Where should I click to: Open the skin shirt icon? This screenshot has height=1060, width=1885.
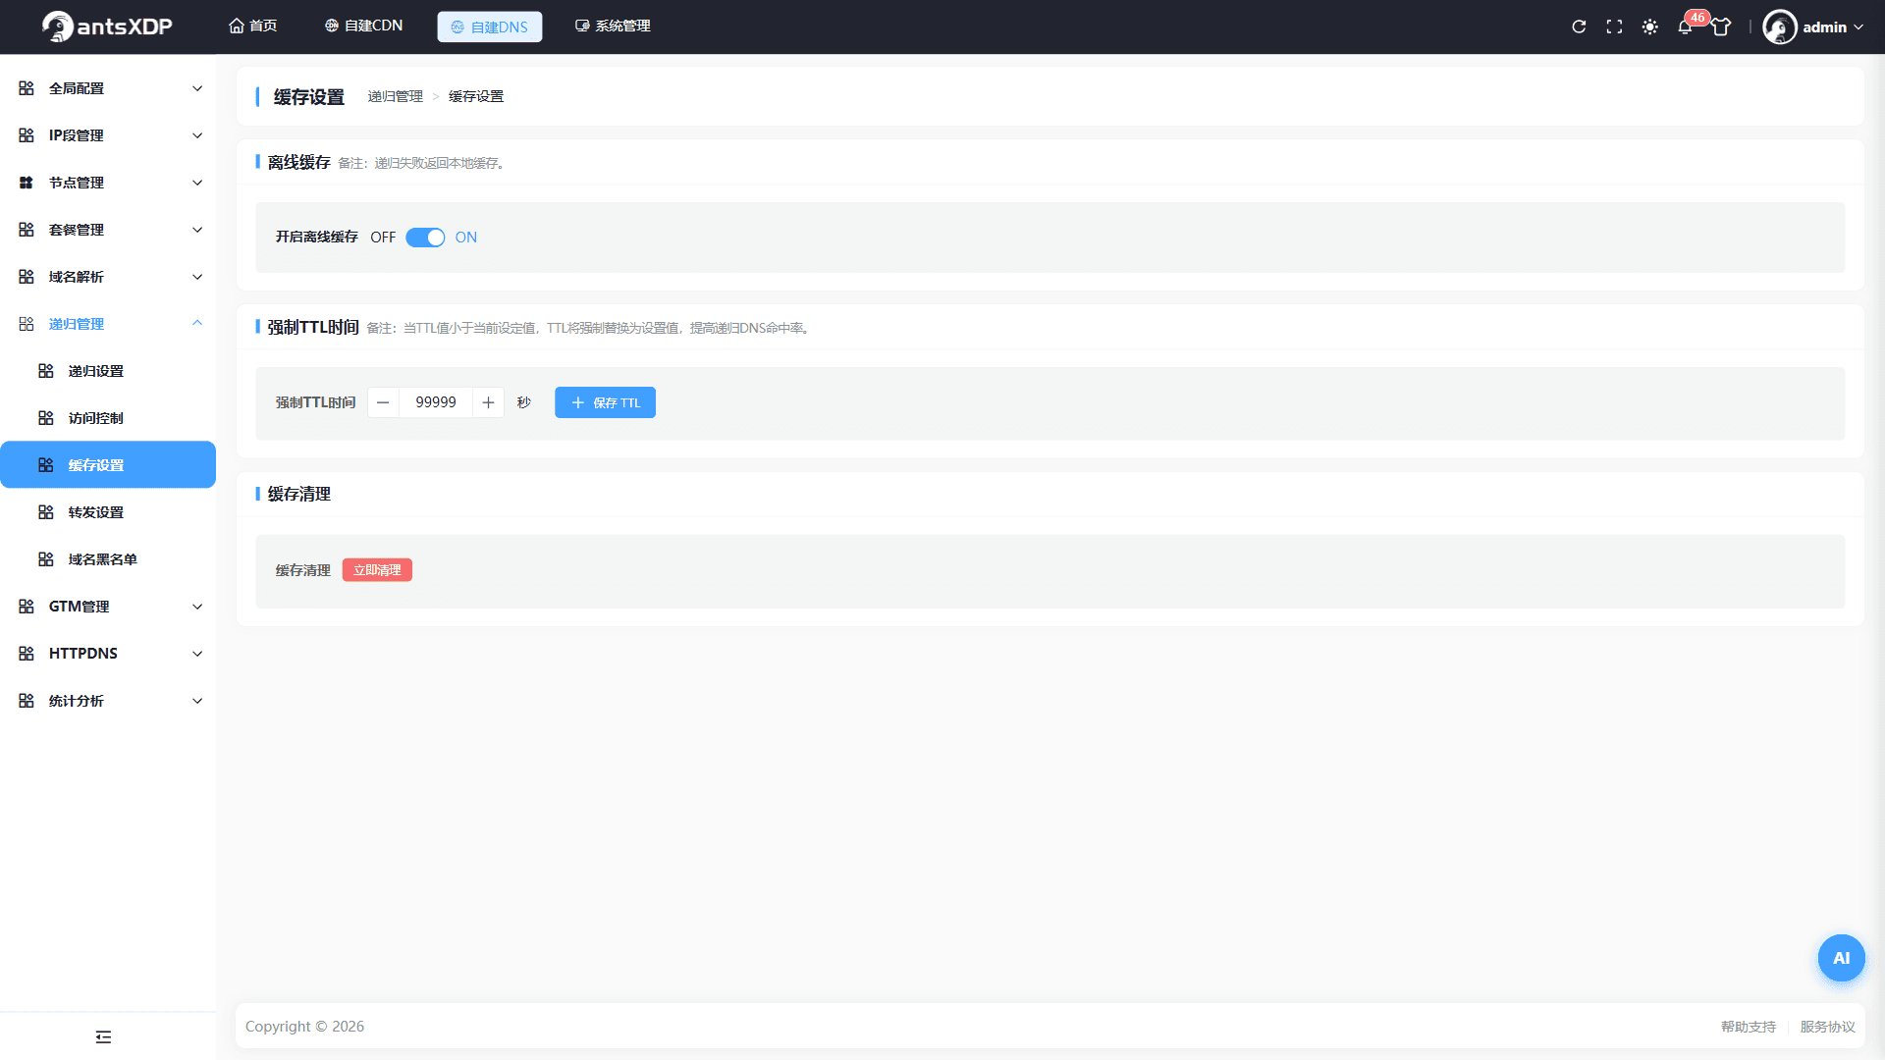click(x=1721, y=26)
